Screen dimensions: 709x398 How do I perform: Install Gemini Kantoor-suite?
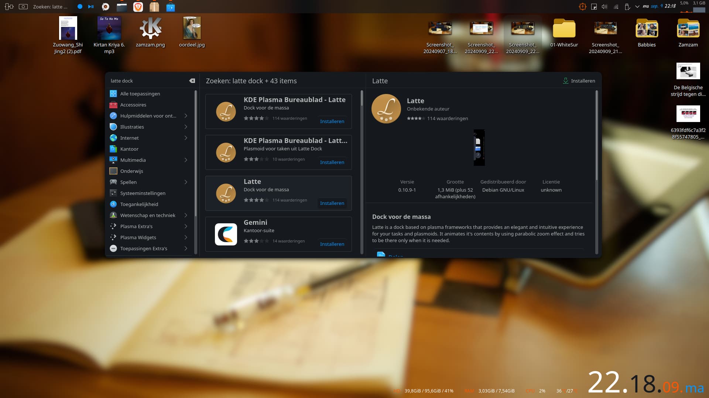coord(332,244)
